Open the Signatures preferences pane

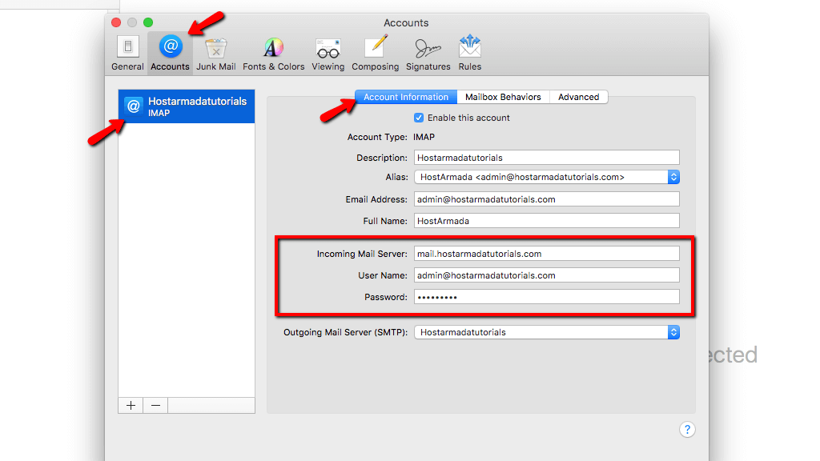428,54
